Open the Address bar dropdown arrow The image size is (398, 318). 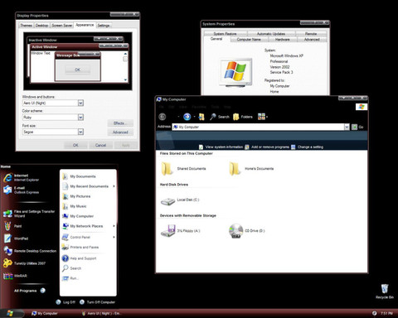tap(347, 127)
